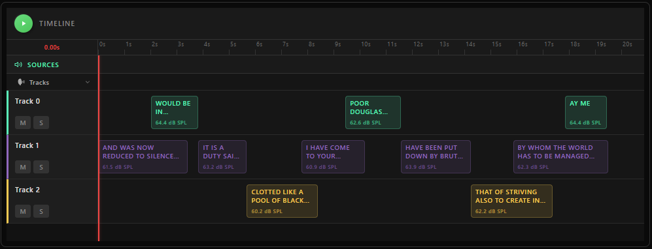
Task: Select the 'IT IS A DUTY SAI...' clip
Action: click(x=222, y=156)
